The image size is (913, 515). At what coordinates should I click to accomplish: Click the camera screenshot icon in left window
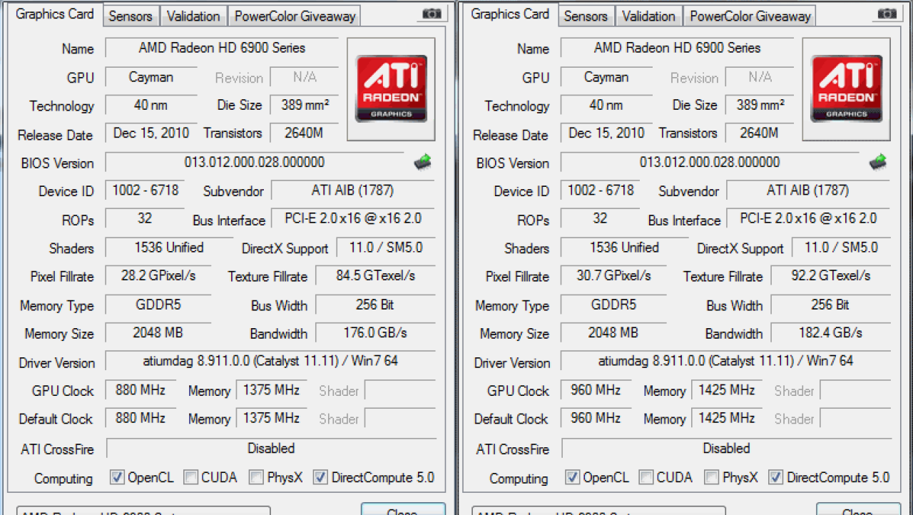point(432,14)
